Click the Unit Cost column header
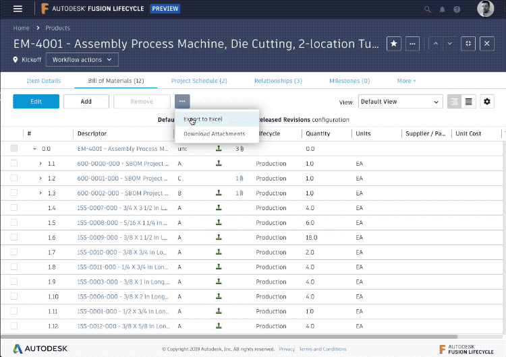Image resolution: width=506 pixels, height=357 pixels. click(x=468, y=133)
